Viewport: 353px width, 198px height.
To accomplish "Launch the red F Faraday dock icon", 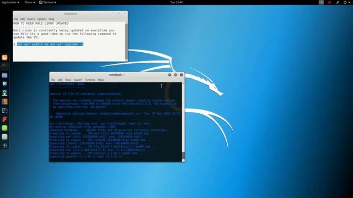I will (4, 119).
